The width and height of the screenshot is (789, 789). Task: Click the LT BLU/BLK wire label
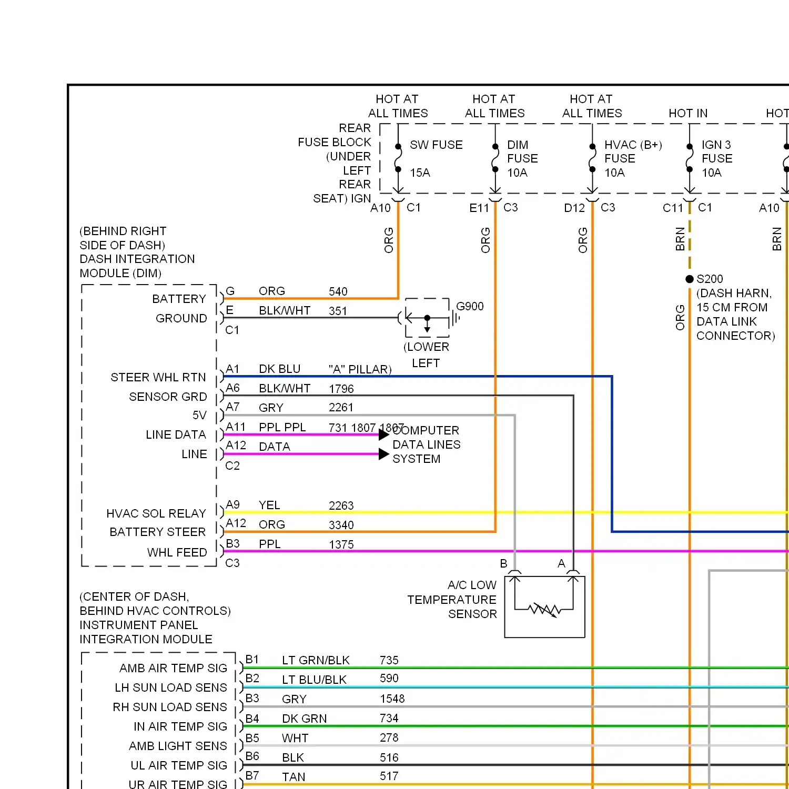(x=314, y=680)
